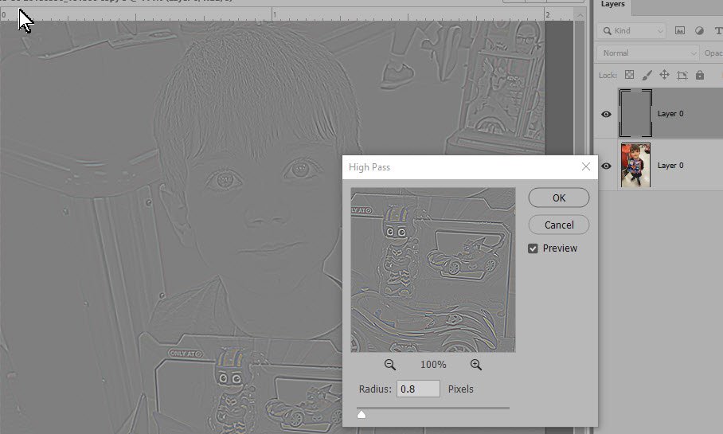
Task: Click the 100% zoom value in dialog
Action: (433, 365)
